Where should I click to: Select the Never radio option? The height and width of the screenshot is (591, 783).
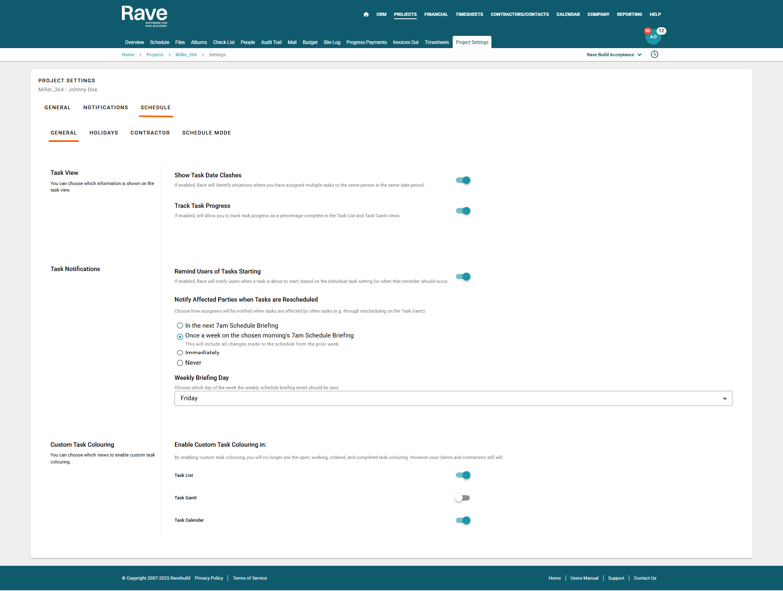(180, 363)
